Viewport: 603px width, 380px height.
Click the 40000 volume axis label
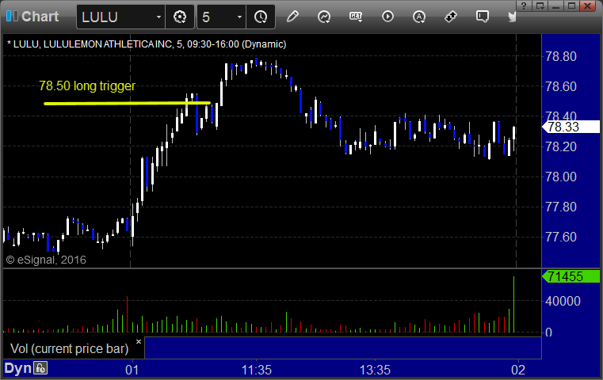coord(563,301)
